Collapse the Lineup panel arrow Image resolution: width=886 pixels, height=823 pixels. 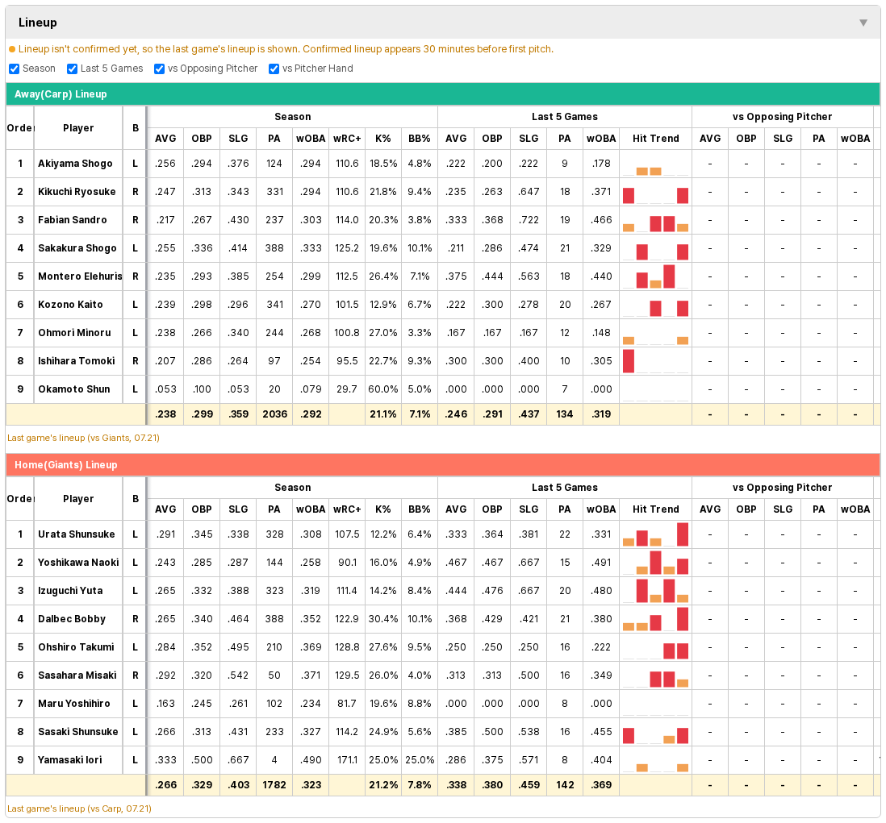click(x=863, y=23)
